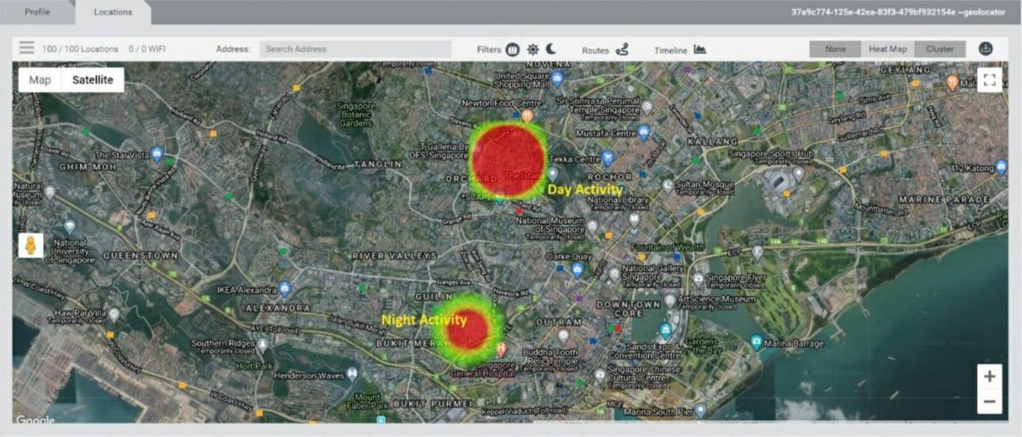
Task: Click the Buddha Tooth Relic Temple pin
Action: pyautogui.click(x=564, y=336)
